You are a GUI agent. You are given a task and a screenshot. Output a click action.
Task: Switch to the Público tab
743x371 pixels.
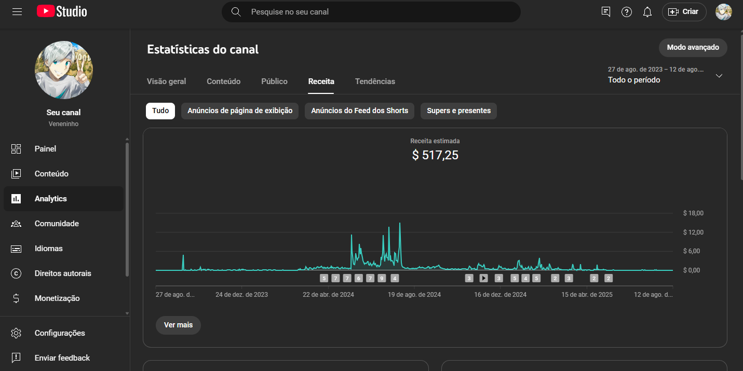click(x=274, y=81)
